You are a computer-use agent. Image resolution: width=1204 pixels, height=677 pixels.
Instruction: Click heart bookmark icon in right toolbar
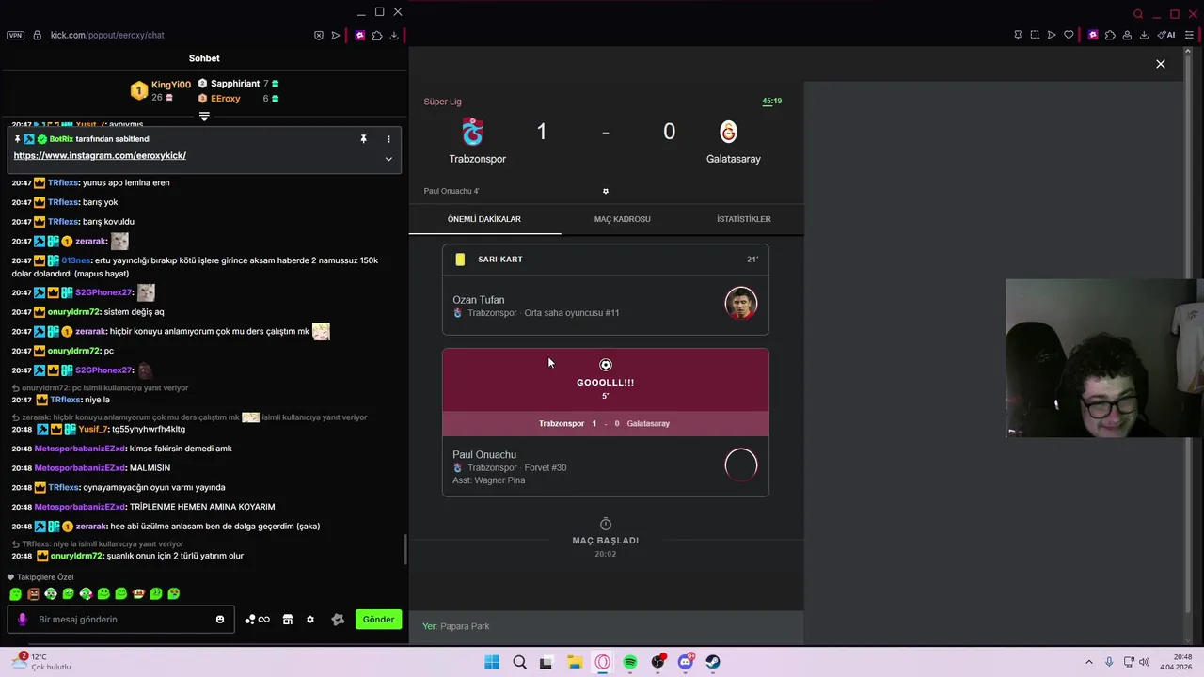point(1069,35)
